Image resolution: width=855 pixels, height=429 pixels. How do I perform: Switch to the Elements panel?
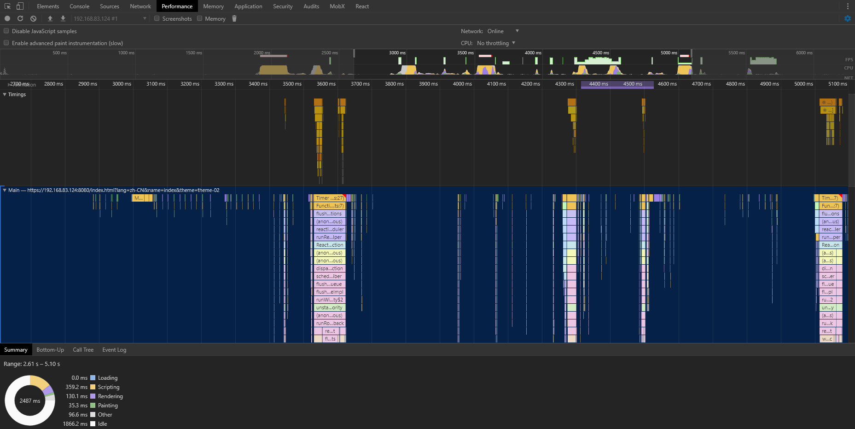(48, 6)
